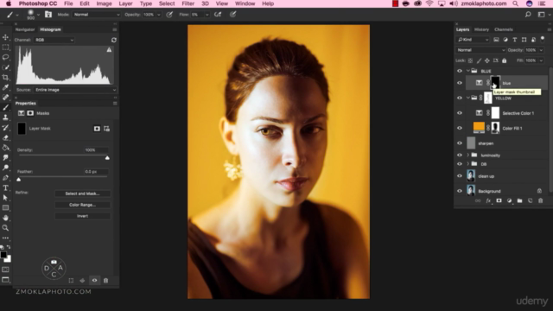Delete layer using Layers panel trash icon
The image size is (553, 311).
540,200
